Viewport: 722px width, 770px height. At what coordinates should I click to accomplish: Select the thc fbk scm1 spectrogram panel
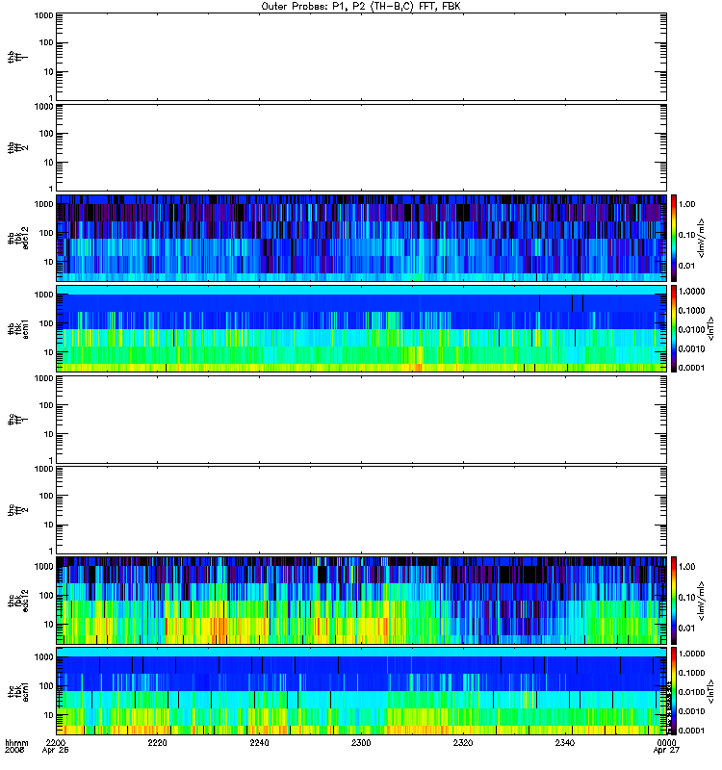[x=362, y=691]
